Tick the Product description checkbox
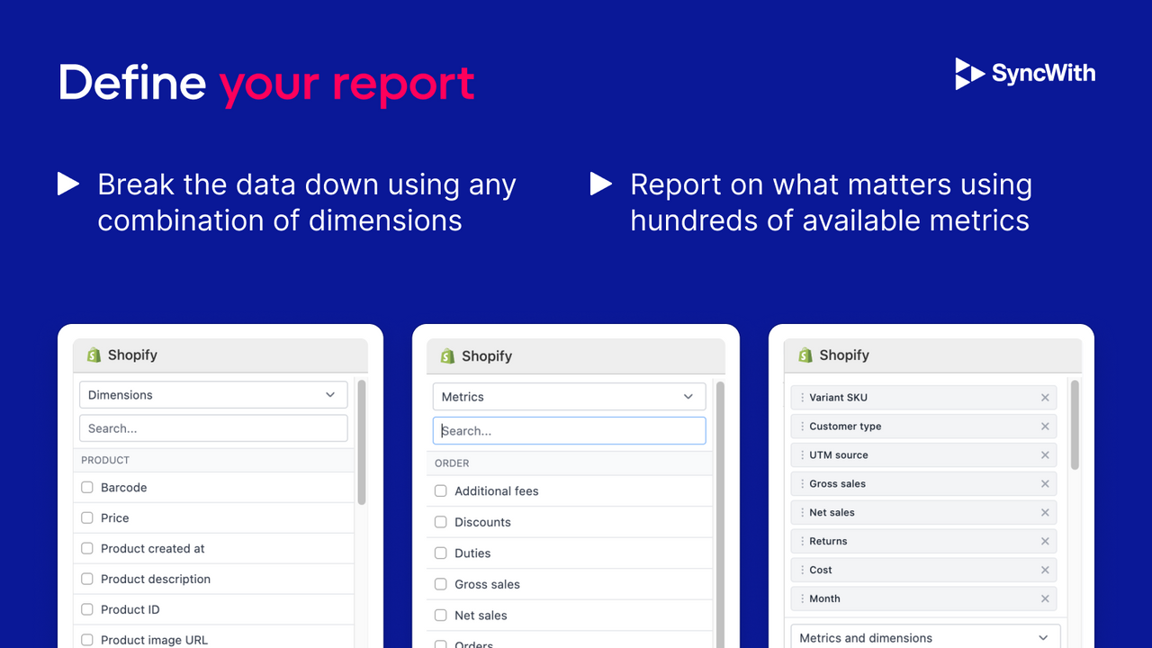The width and height of the screenshot is (1152, 648). 87,579
